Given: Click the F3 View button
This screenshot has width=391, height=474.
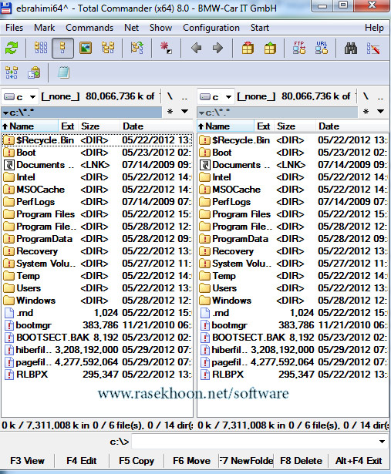Looking at the screenshot, I should [28, 461].
